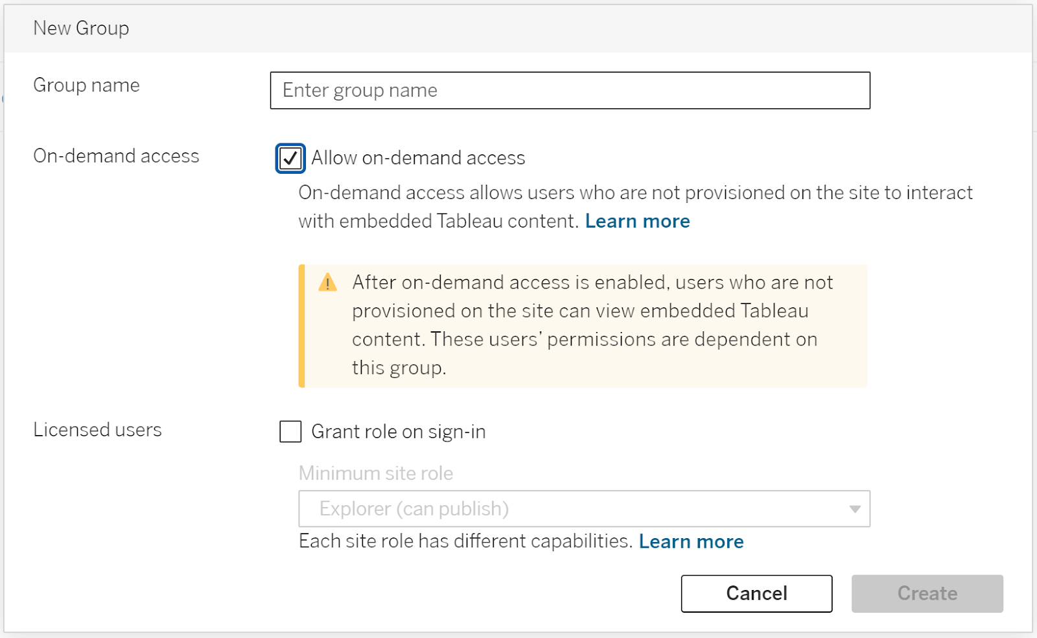The height and width of the screenshot is (638, 1037).
Task: Open Learn more link about on-demand access
Action: 637,222
